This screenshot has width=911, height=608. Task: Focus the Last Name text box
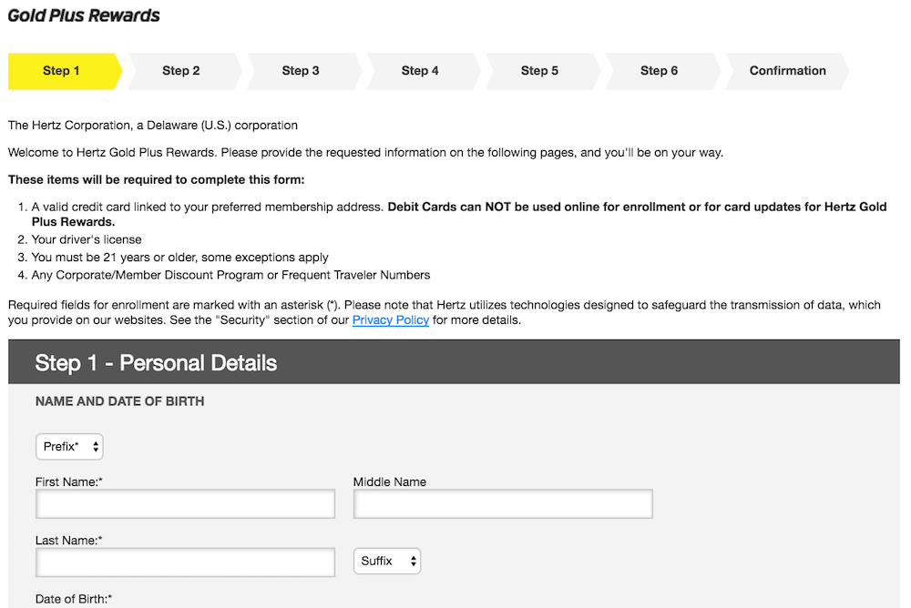(x=185, y=562)
